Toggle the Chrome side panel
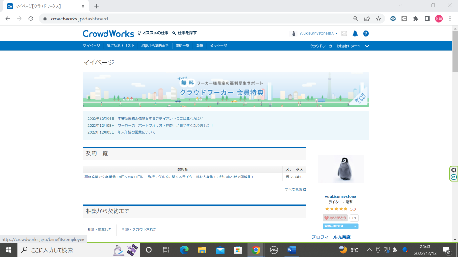This screenshot has height=257, width=458. [x=427, y=19]
